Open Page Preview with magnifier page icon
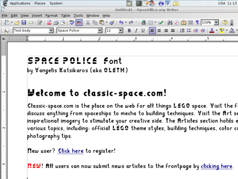The height and width of the screenshot is (179, 238). [63, 22]
